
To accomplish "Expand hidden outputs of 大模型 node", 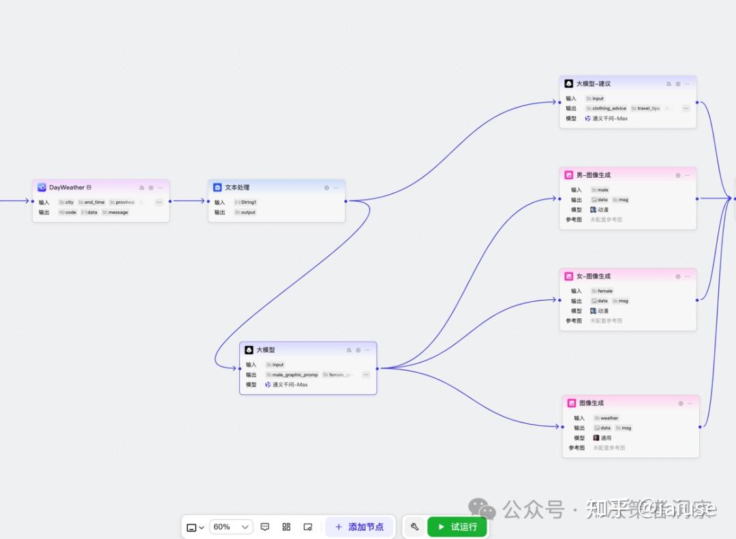I will 366,375.
